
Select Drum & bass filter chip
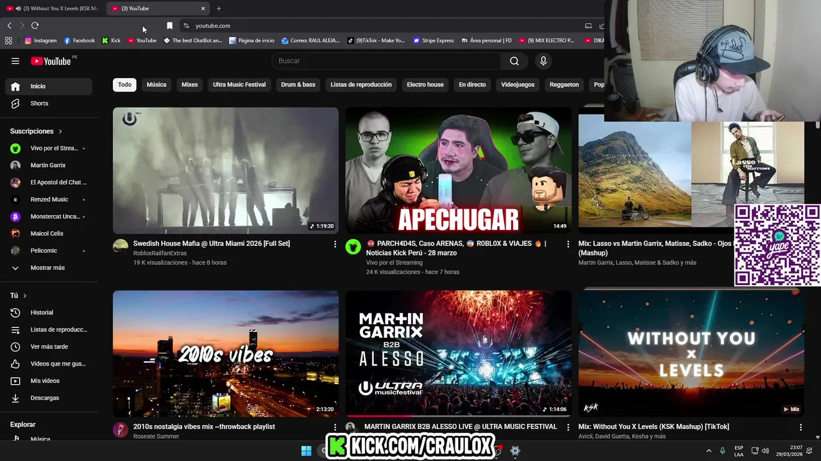298,85
